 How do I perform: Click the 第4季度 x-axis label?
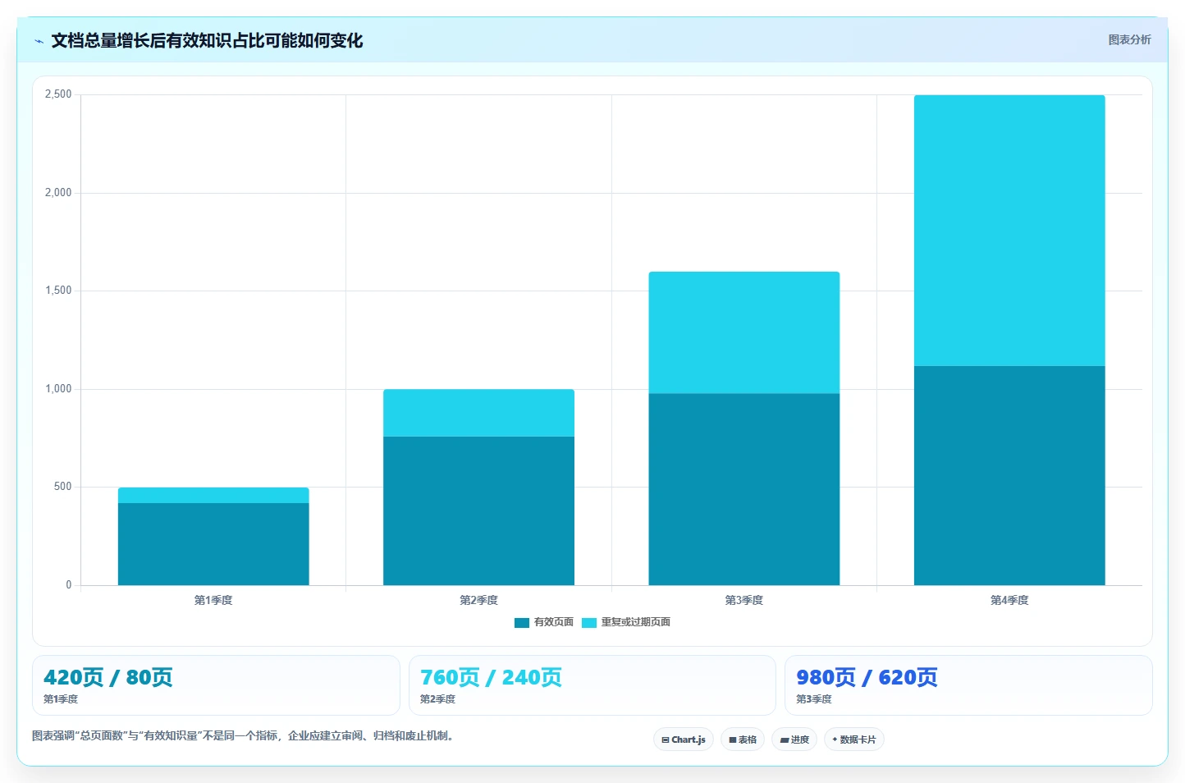(x=1009, y=600)
